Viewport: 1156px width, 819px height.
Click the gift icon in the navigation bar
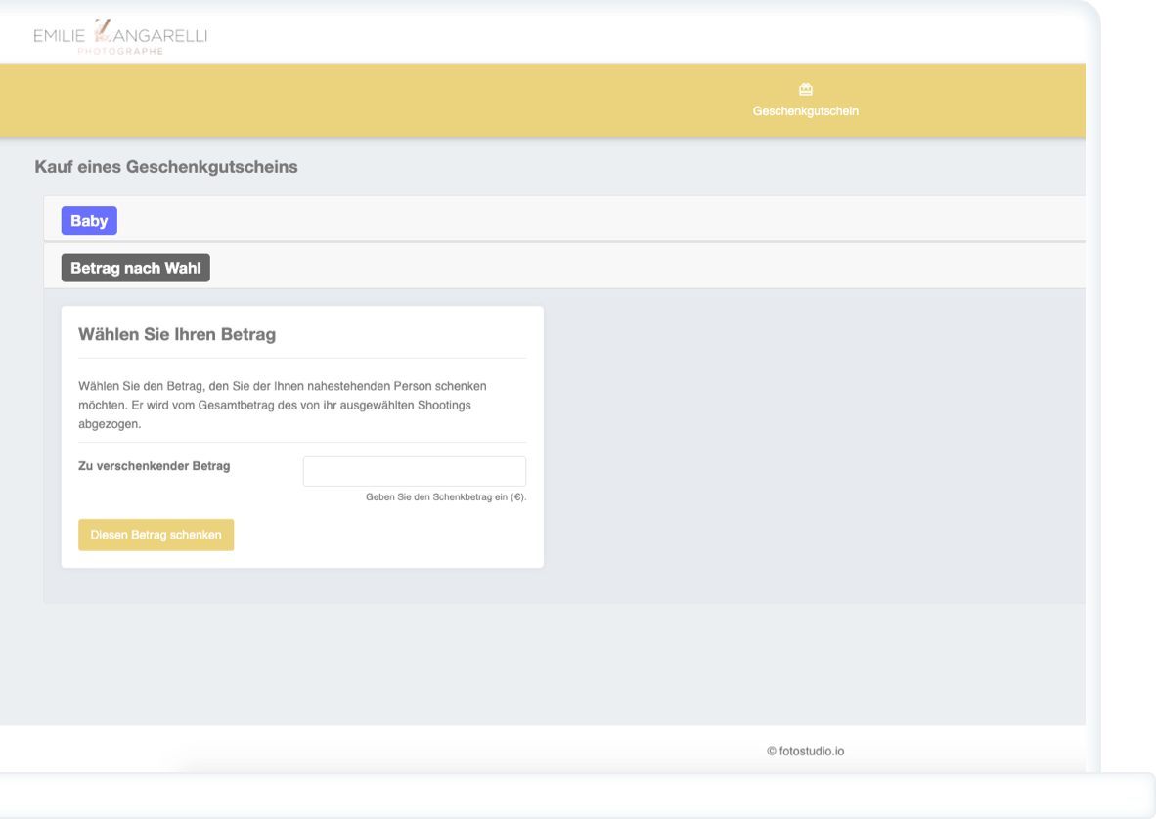pos(805,90)
